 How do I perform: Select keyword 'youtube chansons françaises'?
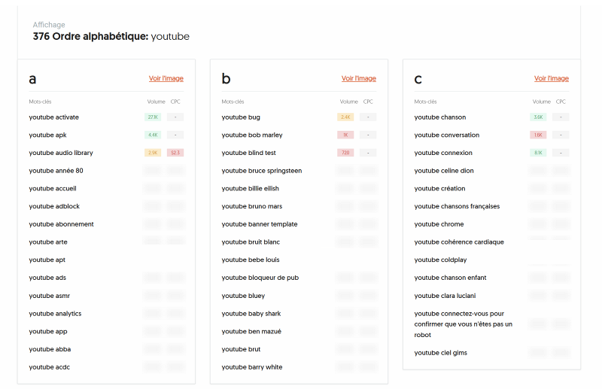pos(458,206)
